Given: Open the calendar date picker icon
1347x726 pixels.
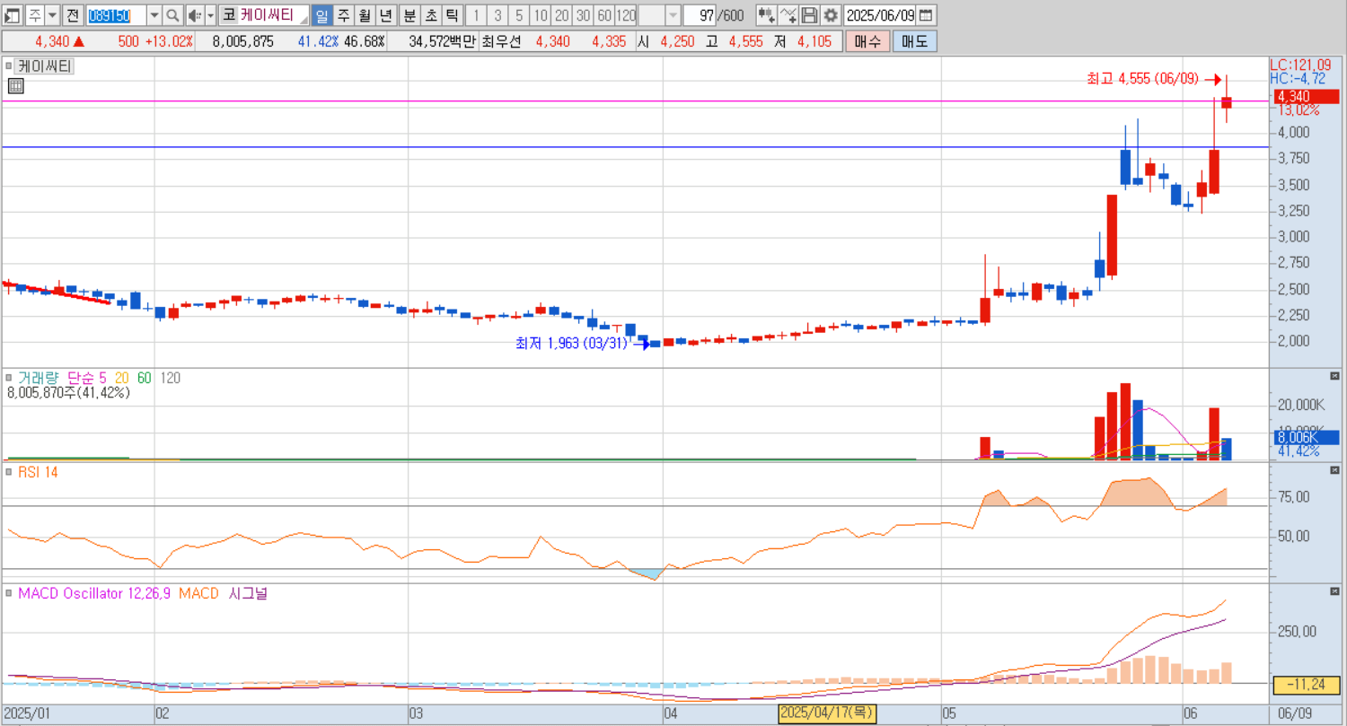Looking at the screenshot, I should (x=926, y=15).
